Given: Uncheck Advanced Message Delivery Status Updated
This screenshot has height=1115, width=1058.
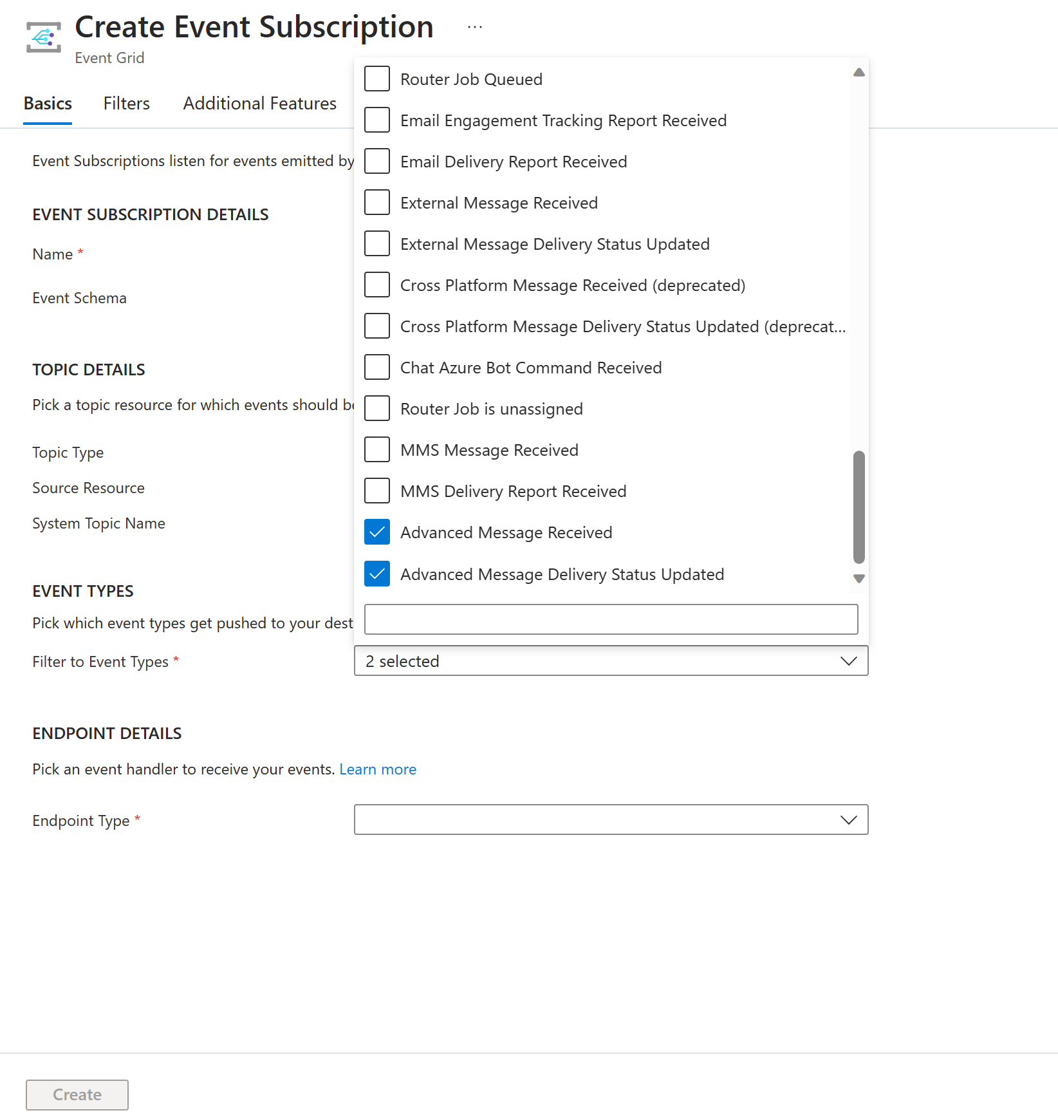Looking at the screenshot, I should click(x=377, y=574).
